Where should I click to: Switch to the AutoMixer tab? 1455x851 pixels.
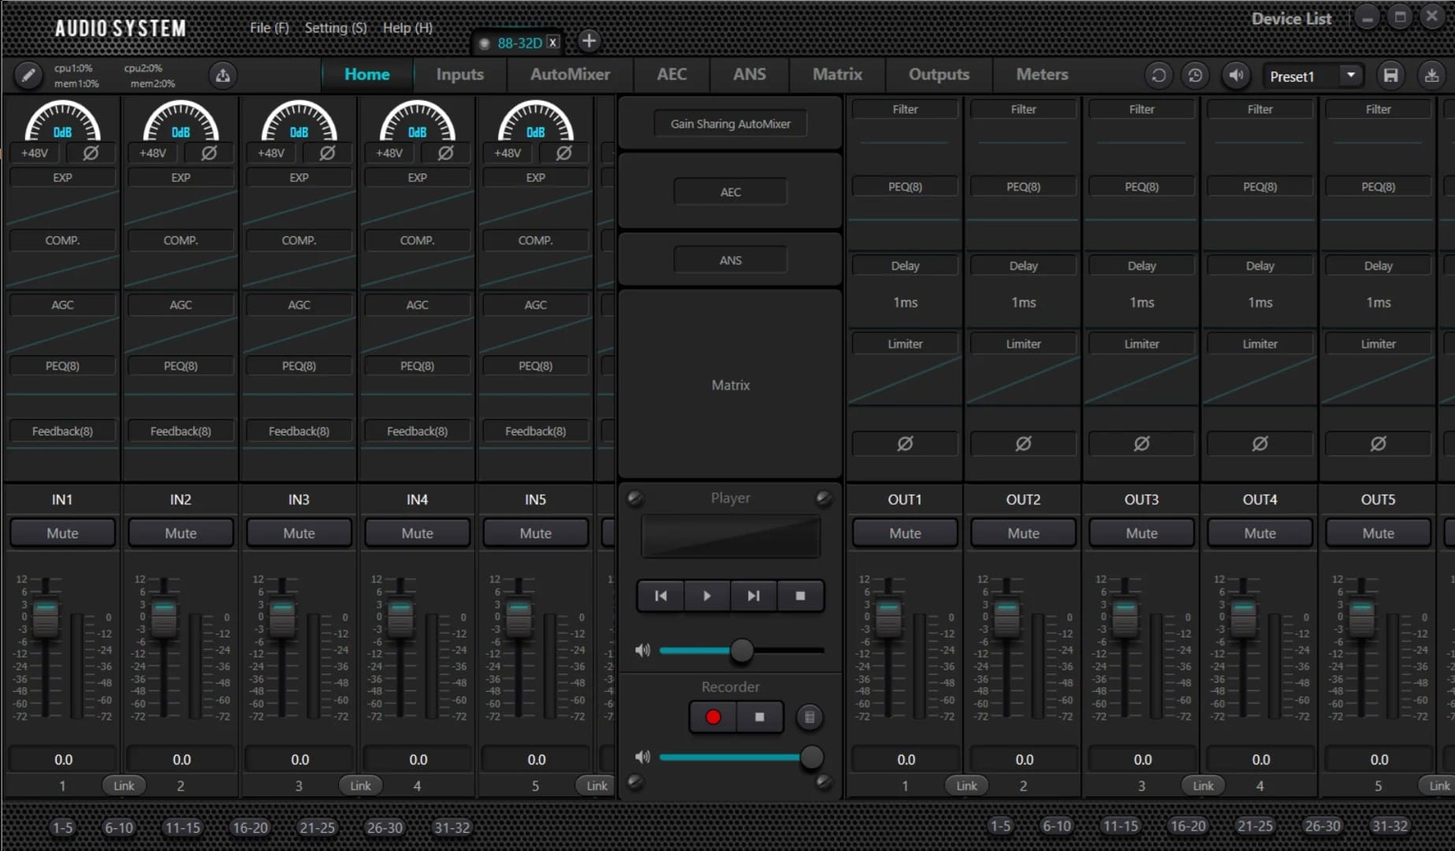[570, 74]
